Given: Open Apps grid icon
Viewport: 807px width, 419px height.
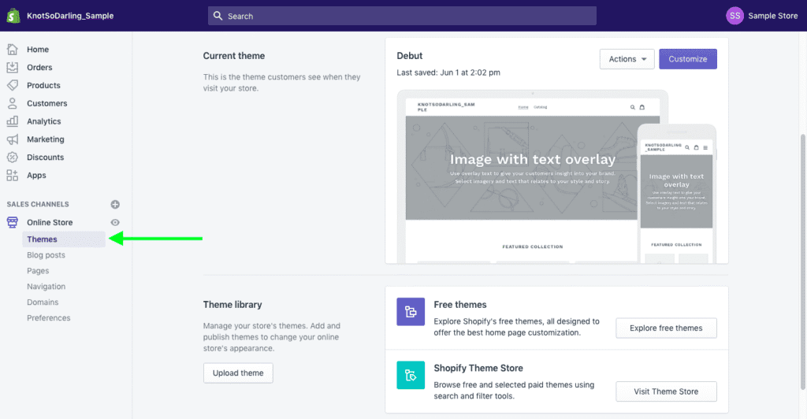Looking at the screenshot, I should point(13,176).
